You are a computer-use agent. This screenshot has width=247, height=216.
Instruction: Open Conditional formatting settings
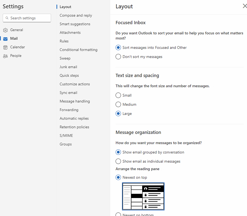pos(78,50)
